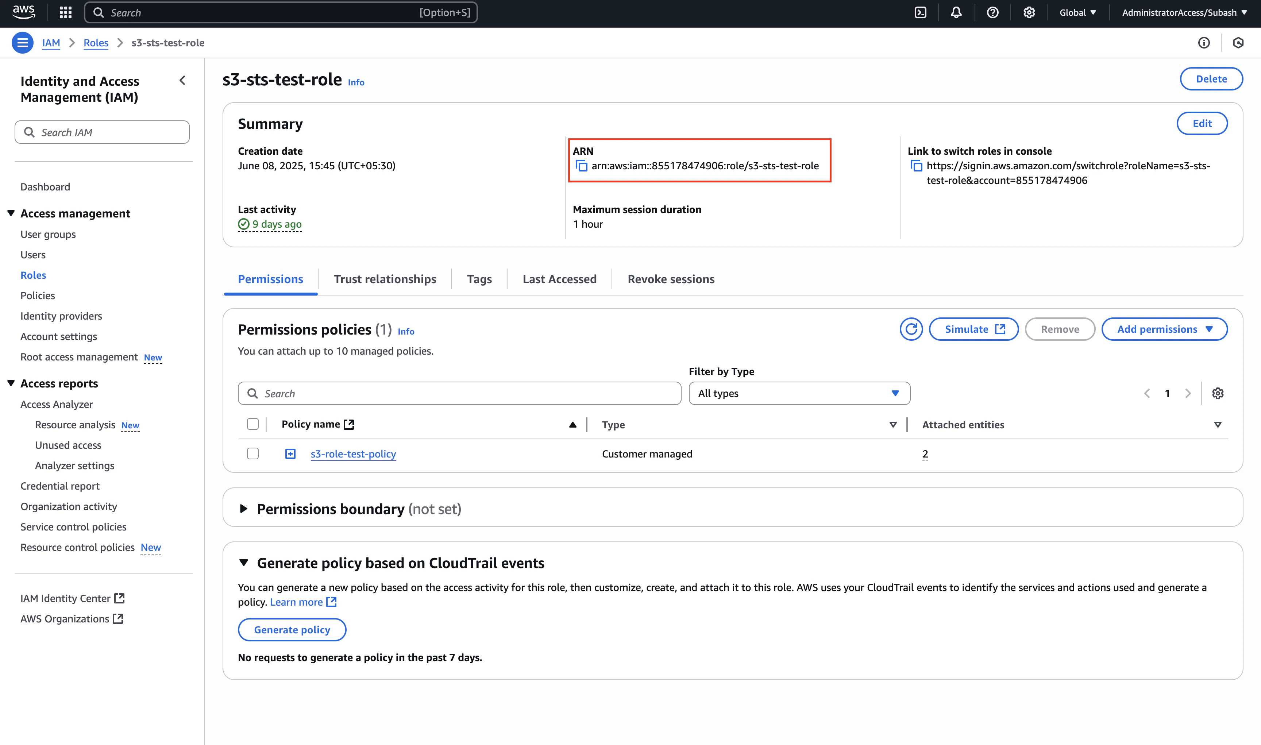Copy the switch roles console link
The height and width of the screenshot is (745, 1261).
pyautogui.click(x=916, y=166)
